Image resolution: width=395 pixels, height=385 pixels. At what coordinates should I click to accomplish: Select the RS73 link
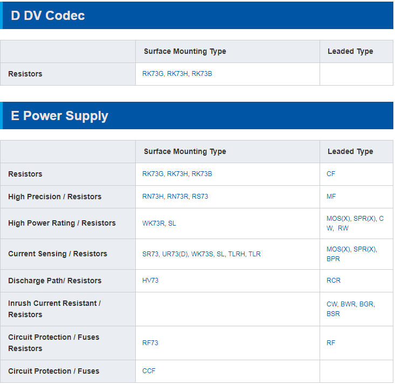click(200, 197)
